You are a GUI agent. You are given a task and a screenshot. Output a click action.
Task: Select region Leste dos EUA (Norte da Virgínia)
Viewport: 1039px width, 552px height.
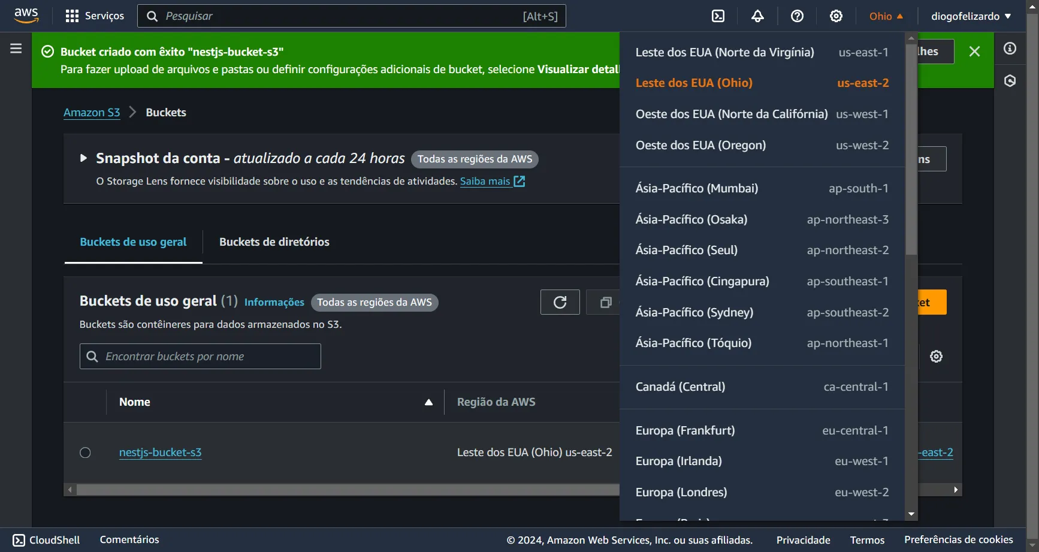762,52
